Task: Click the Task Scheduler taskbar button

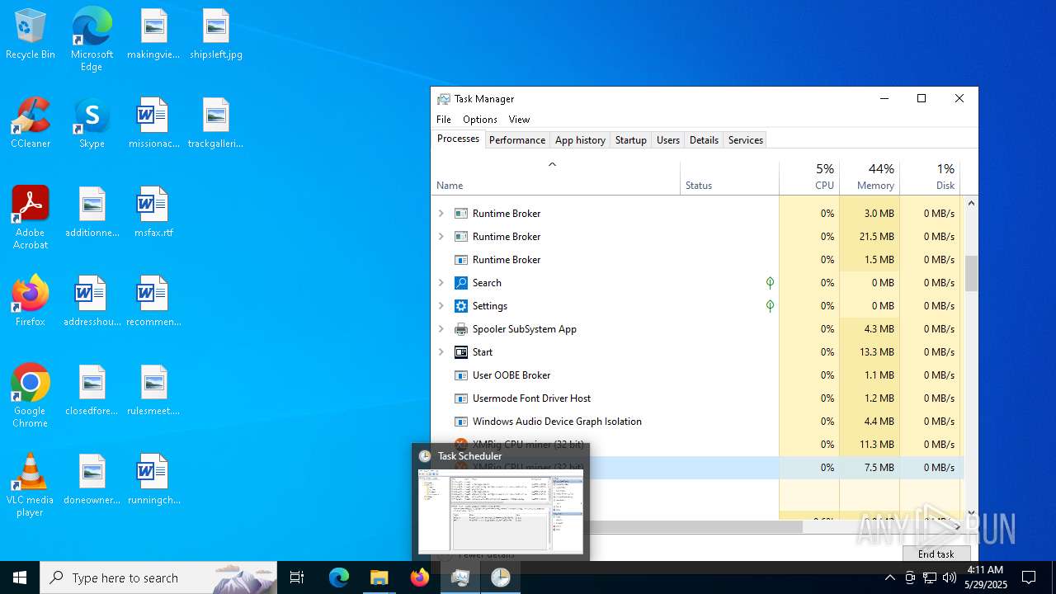Action: 500,577
